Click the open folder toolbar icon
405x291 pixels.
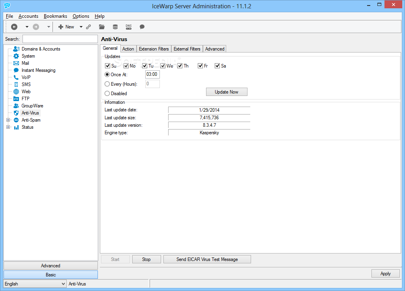[102, 26]
